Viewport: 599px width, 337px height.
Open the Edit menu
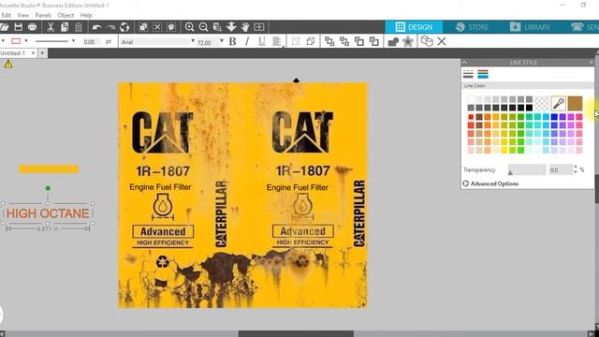[x=7, y=15]
